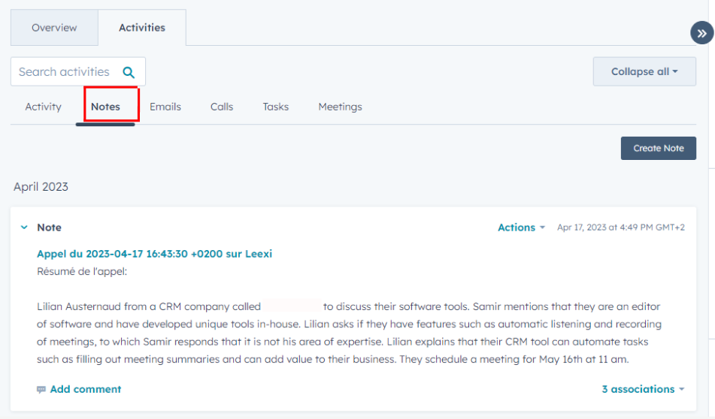This screenshot has height=419, width=715.
Task: Click the Create Note button
Action: coord(658,148)
